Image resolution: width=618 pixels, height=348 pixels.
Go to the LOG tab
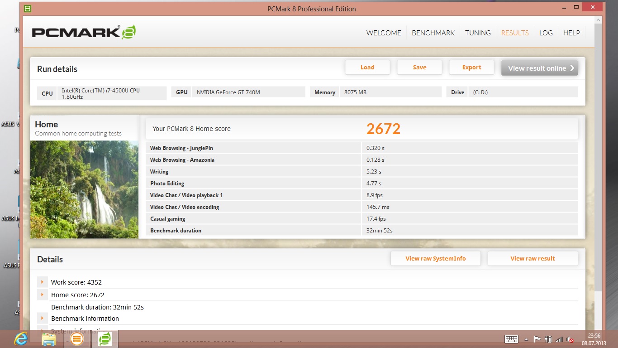pos(546,33)
